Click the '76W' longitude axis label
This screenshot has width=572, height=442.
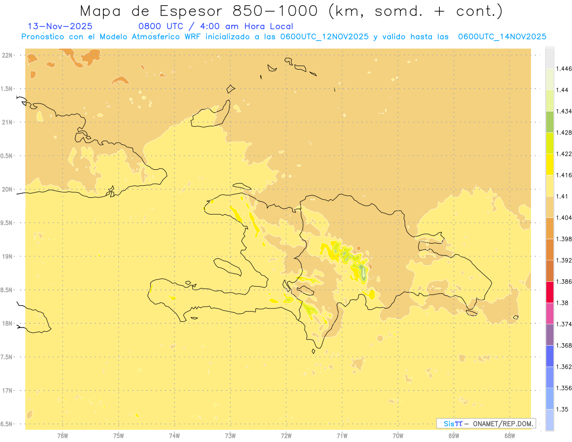click(x=62, y=436)
